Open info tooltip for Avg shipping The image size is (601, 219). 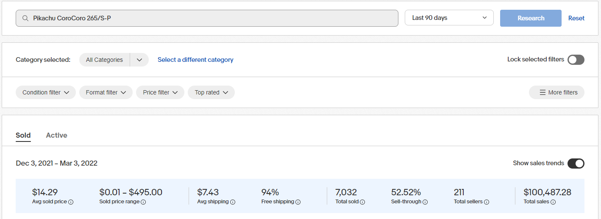[x=233, y=202]
